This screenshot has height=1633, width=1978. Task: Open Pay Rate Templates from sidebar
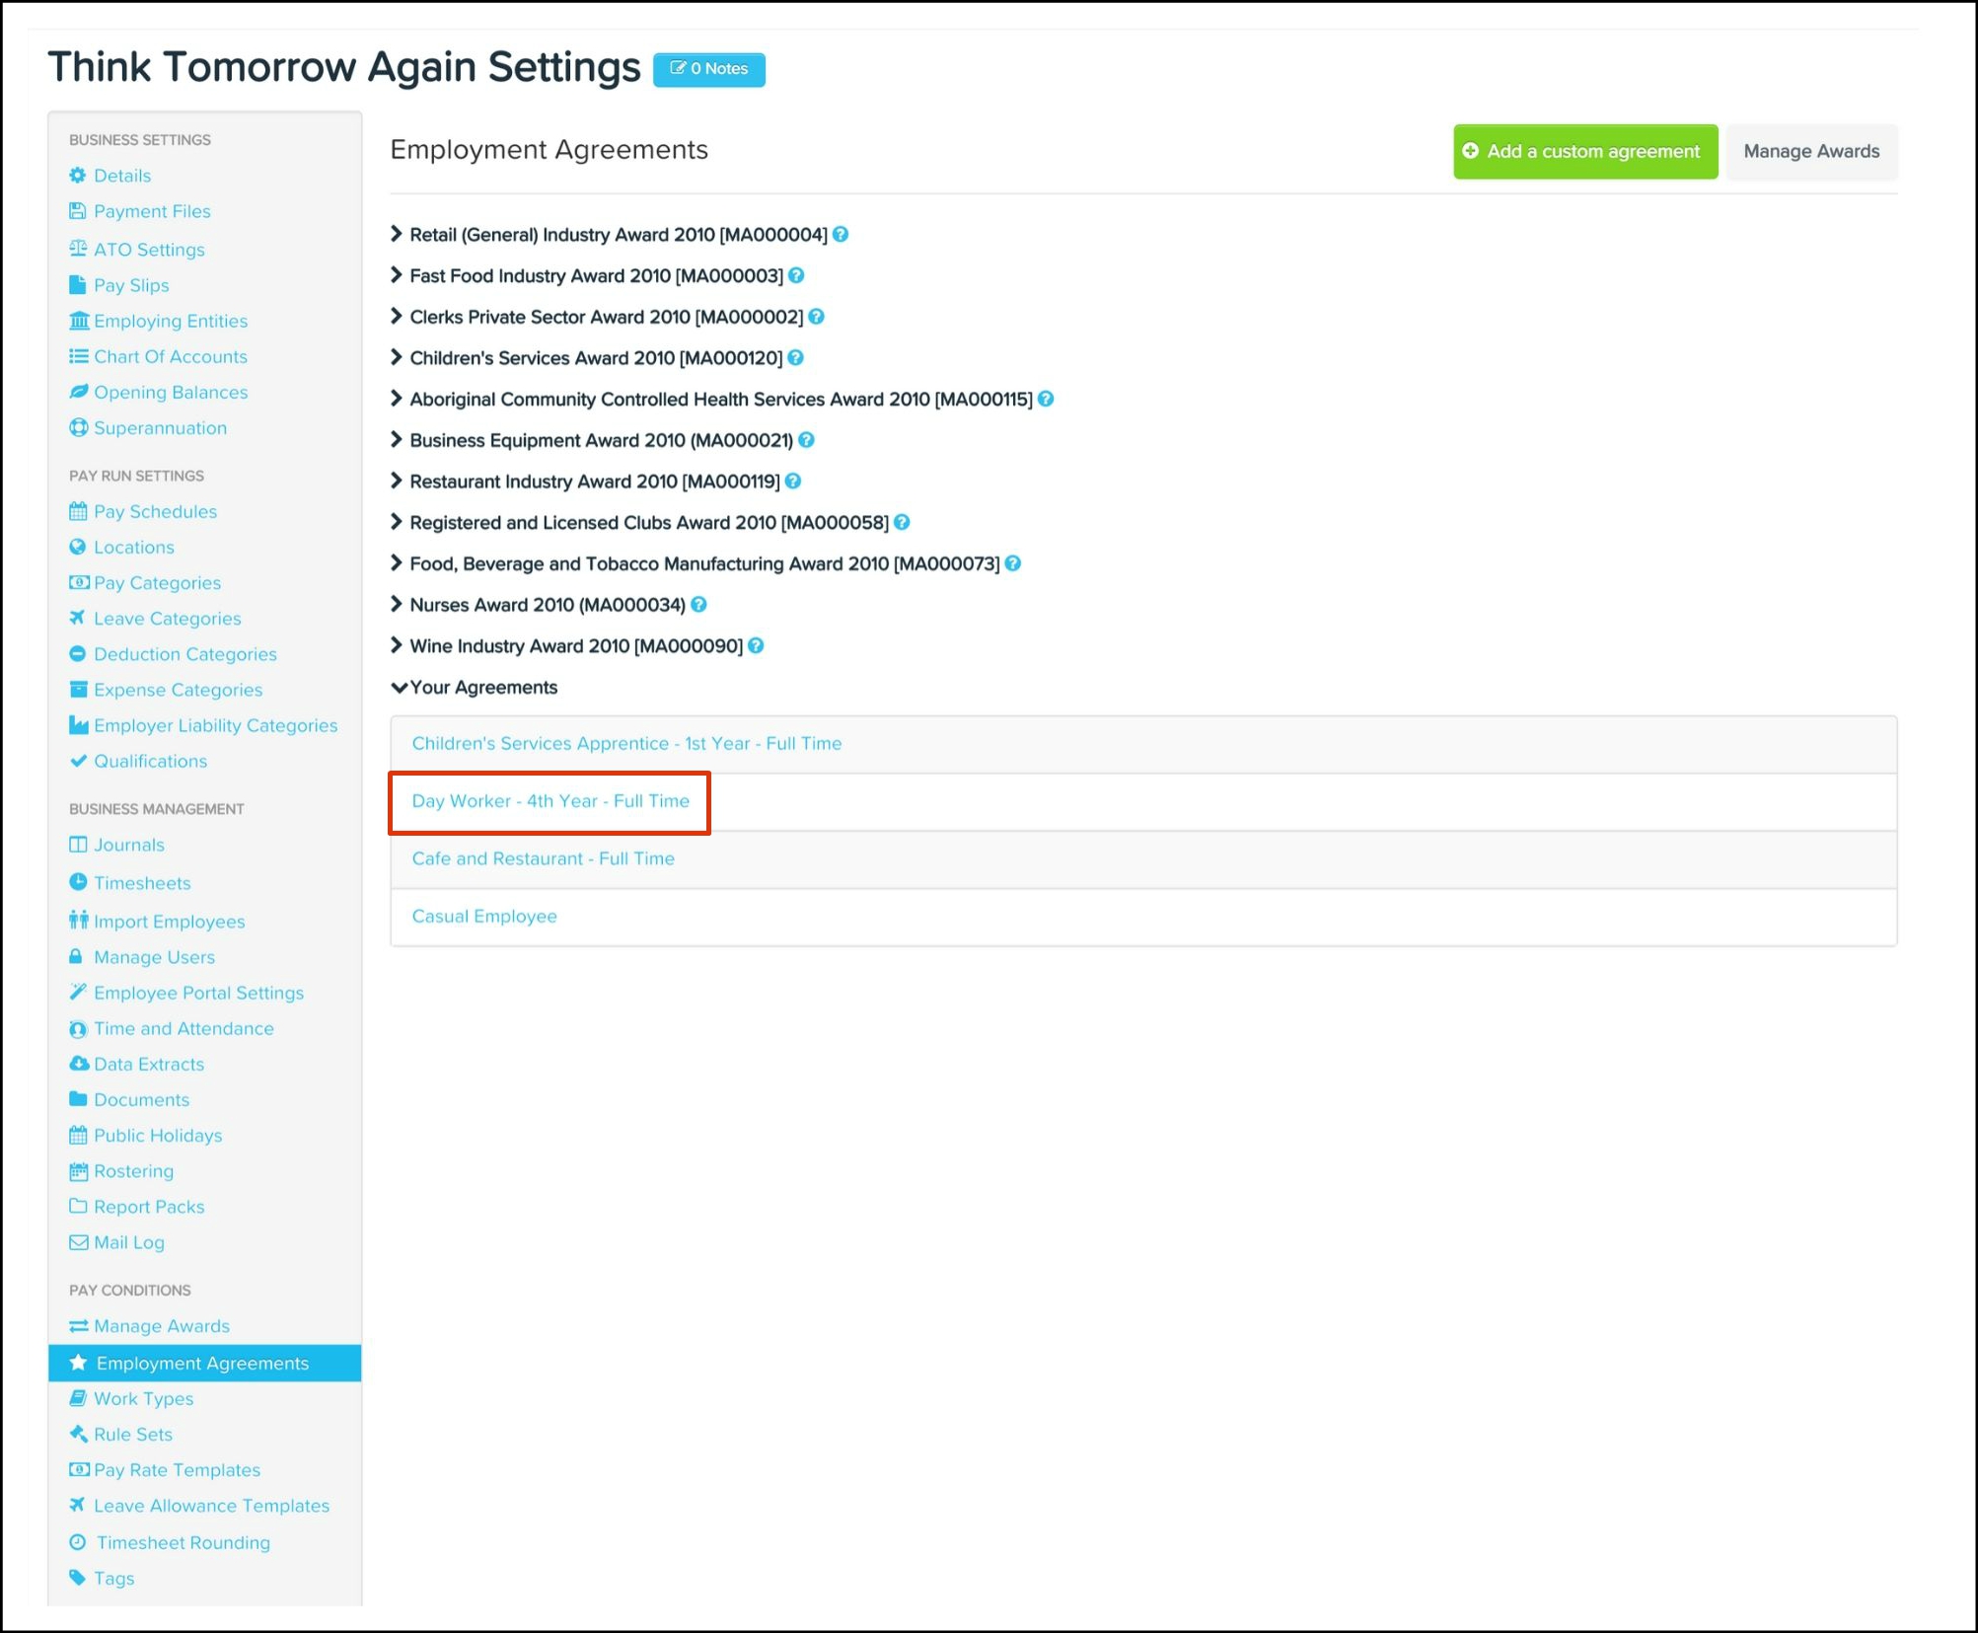[x=177, y=1470]
